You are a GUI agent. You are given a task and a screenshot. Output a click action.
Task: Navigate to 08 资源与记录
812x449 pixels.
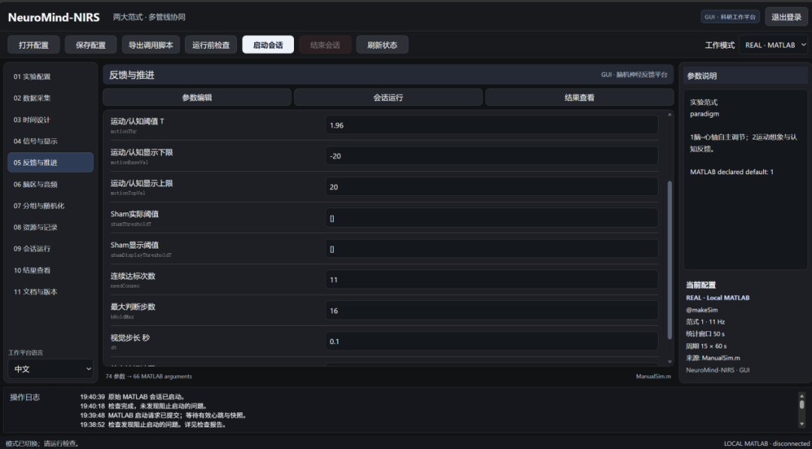click(51, 227)
